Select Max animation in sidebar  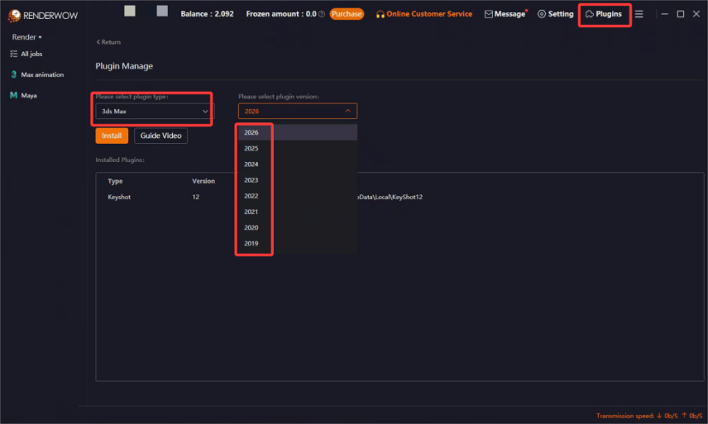(x=37, y=74)
